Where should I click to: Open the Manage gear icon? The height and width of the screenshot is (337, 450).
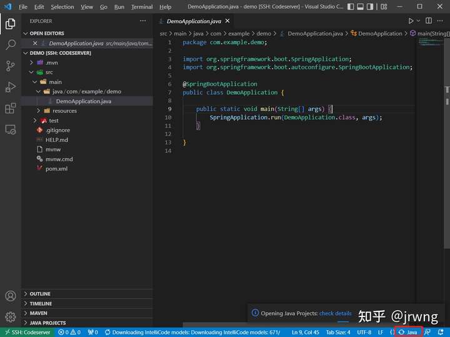(x=11, y=317)
